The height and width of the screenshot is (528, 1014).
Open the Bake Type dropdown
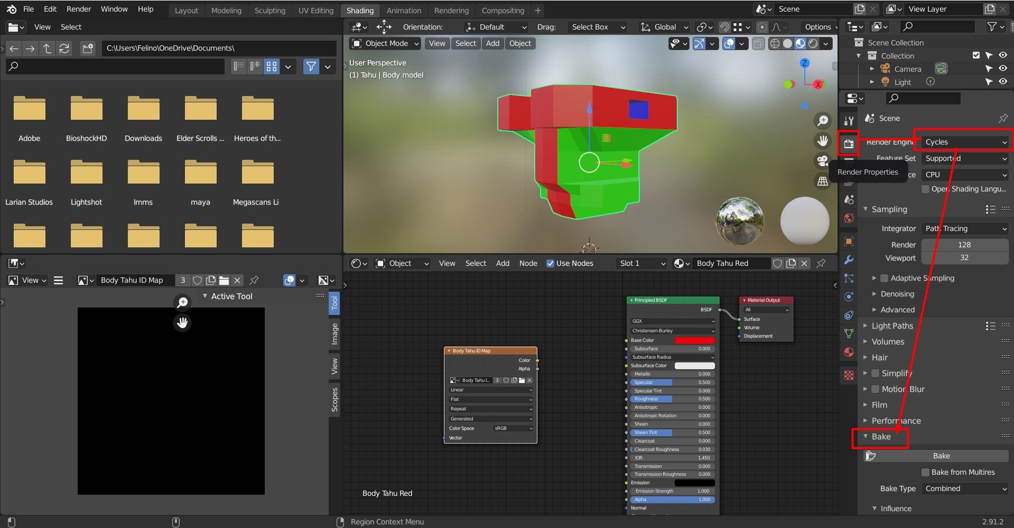[965, 488]
